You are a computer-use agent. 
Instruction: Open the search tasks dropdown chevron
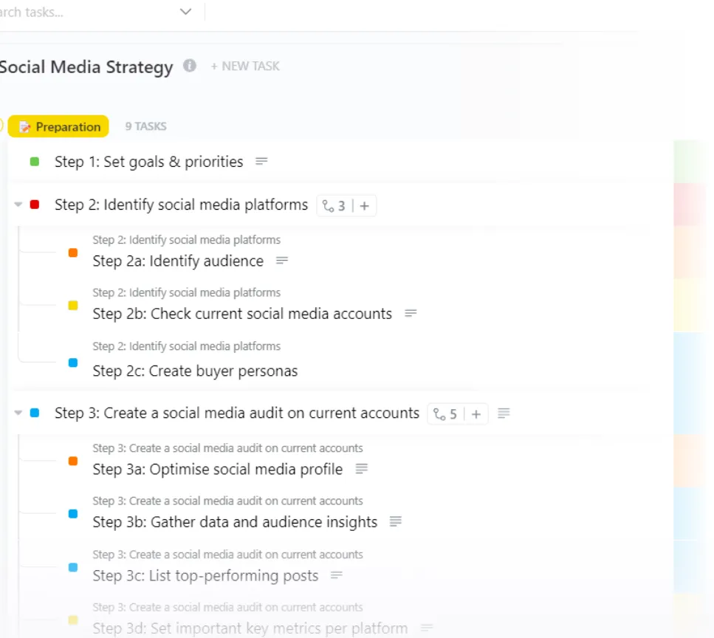tap(185, 12)
